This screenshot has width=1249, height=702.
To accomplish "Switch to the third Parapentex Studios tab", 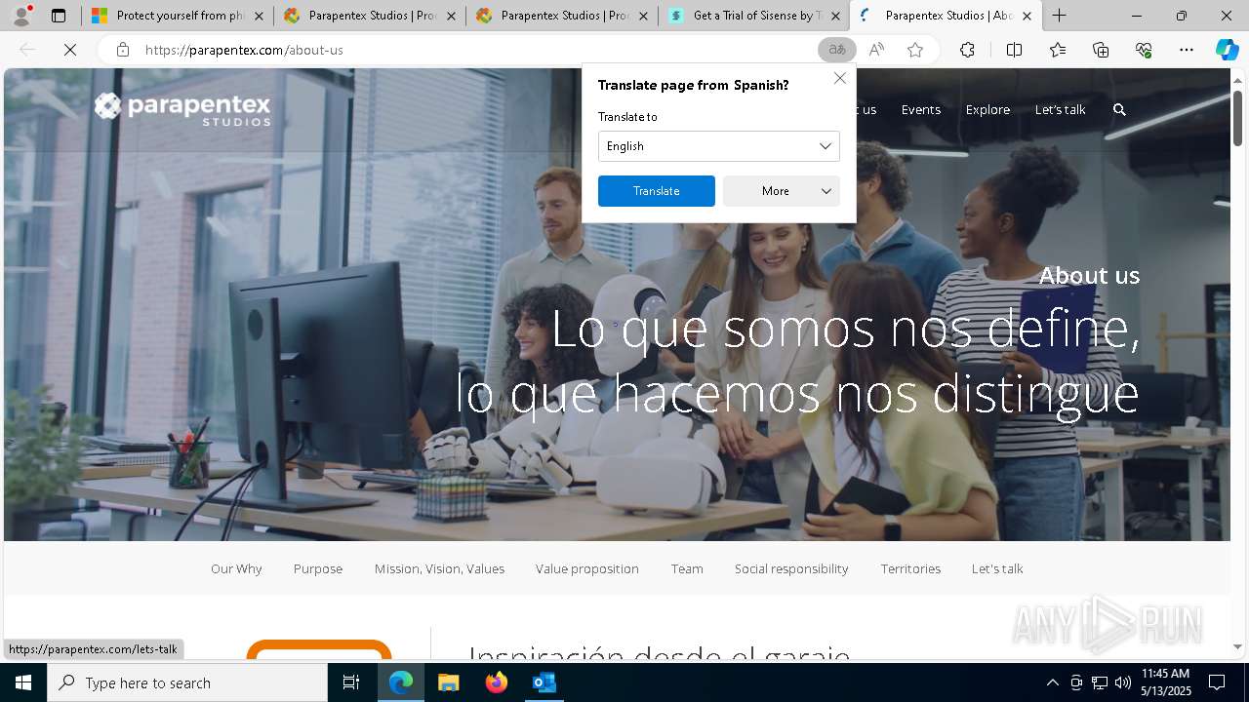I will point(561,16).
